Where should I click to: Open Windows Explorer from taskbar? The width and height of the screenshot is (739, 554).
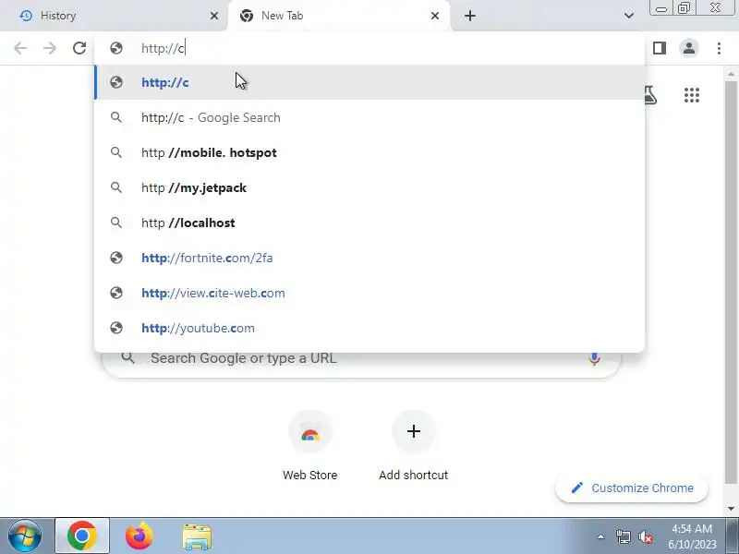[197, 536]
